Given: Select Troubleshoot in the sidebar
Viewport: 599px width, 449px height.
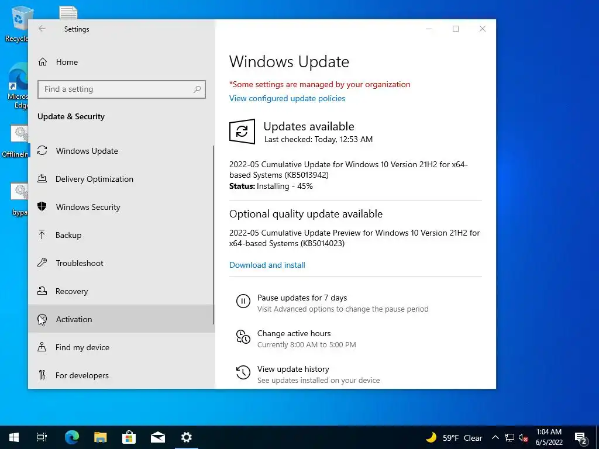Looking at the screenshot, I should coord(121,263).
